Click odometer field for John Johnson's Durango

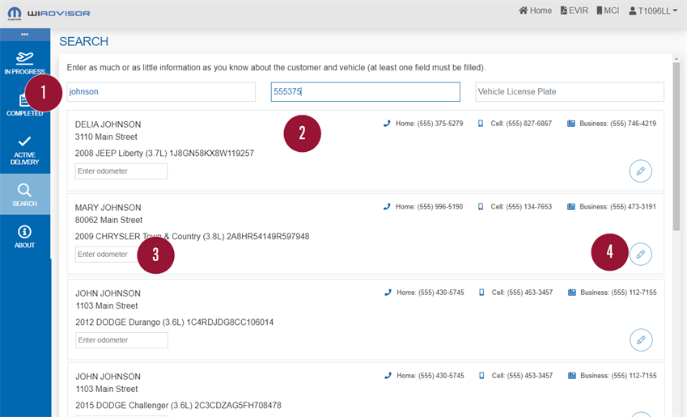pyautogui.click(x=121, y=340)
